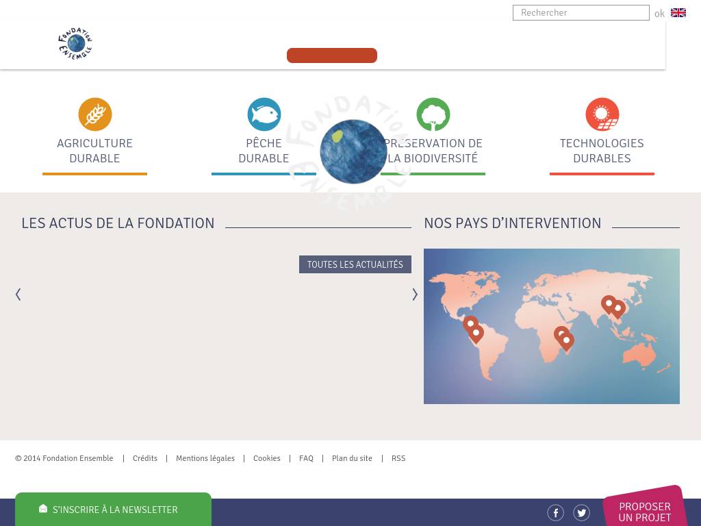Open the Agriculture Durable wheat icon
Viewport: 701px width, 526px height.
[x=94, y=114]
